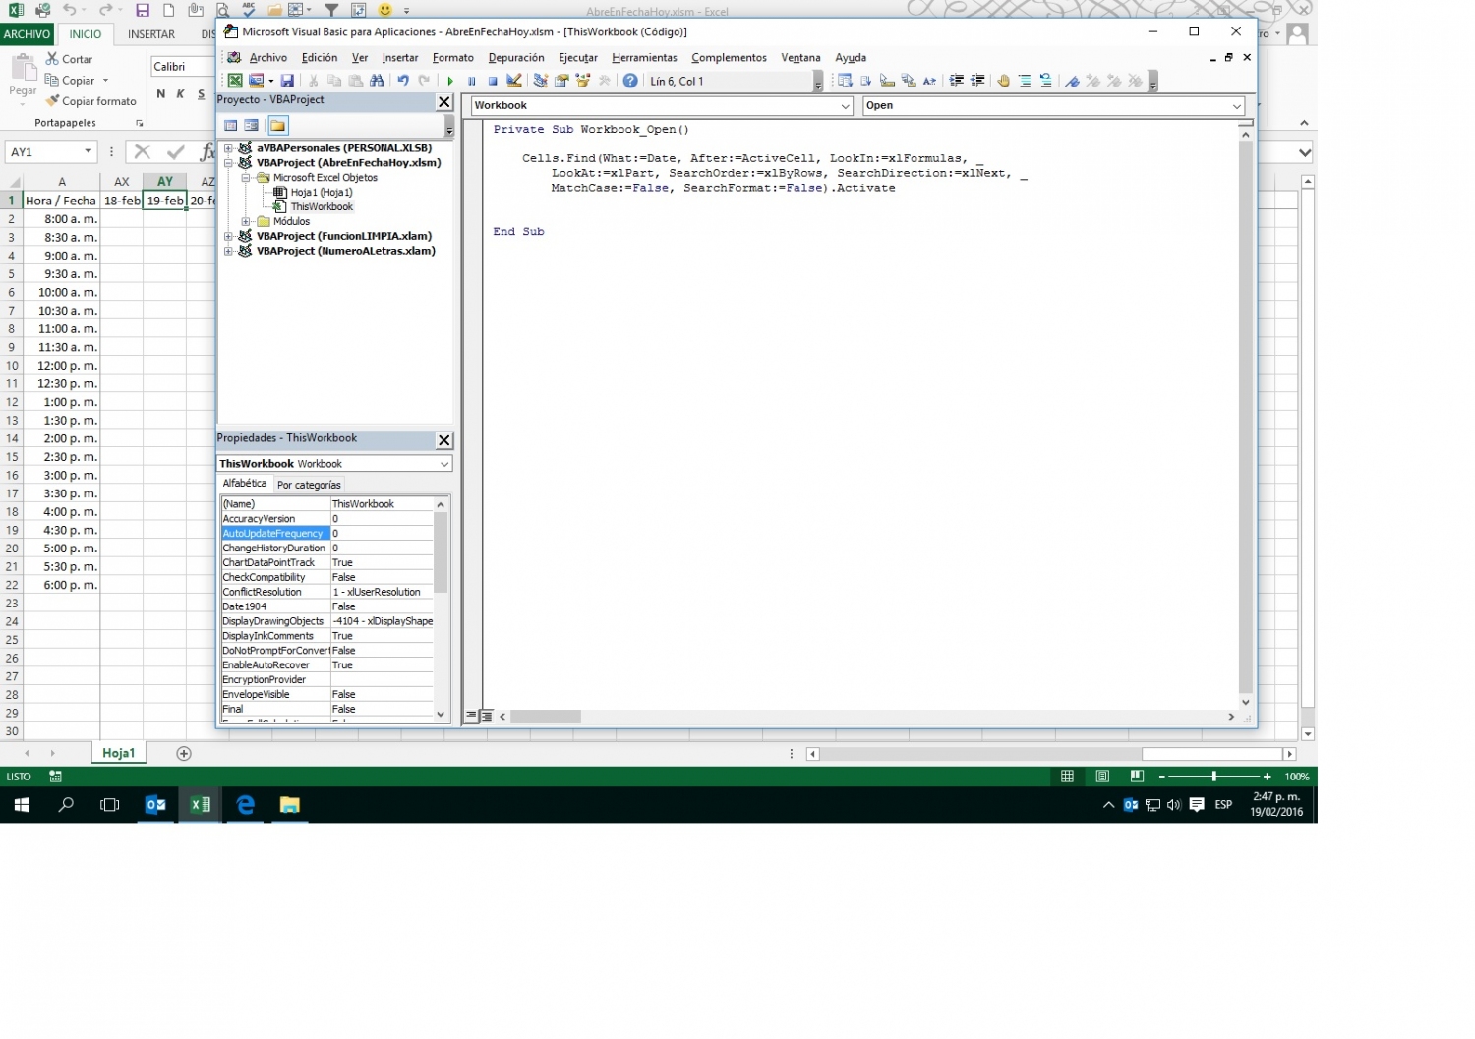
Task: Switch to Procedure View in code window
Action: coord(471,717)
